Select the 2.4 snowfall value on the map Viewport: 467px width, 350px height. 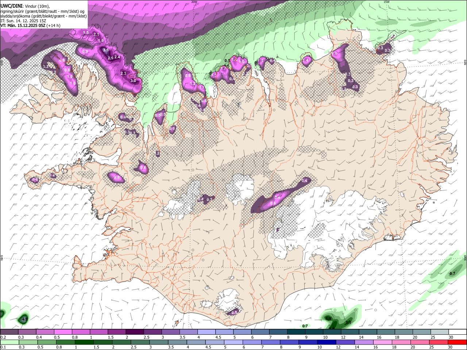pyautogui.click(x=117, y=57)
